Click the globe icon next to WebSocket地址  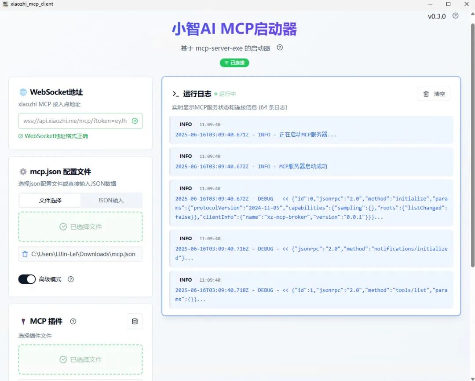coord(23,92)
